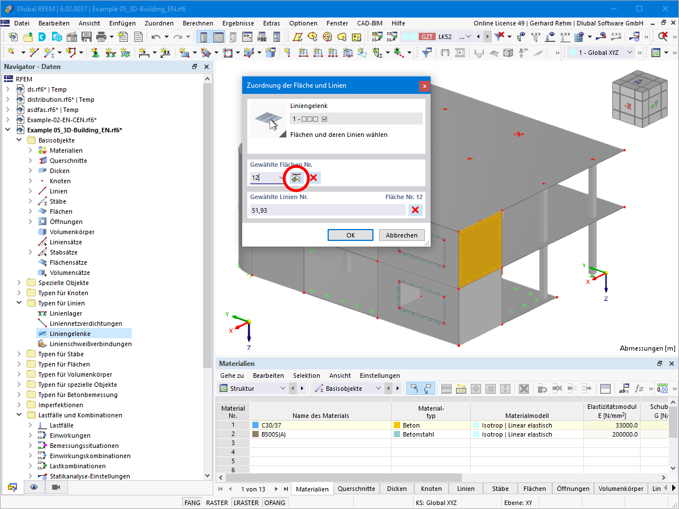Screen dimensions: 679x509
Task: Toggle RASTER in status bar
Action: [217, 502]
